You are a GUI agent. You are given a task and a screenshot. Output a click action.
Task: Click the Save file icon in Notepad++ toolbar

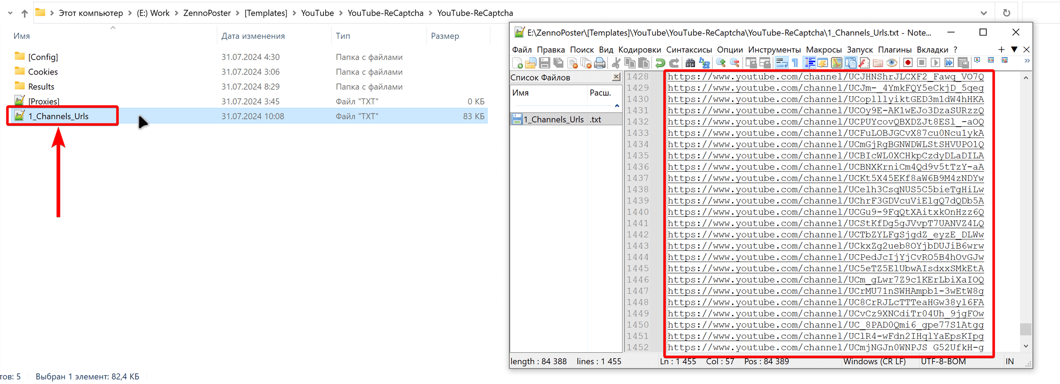click(x=545, y=63)
